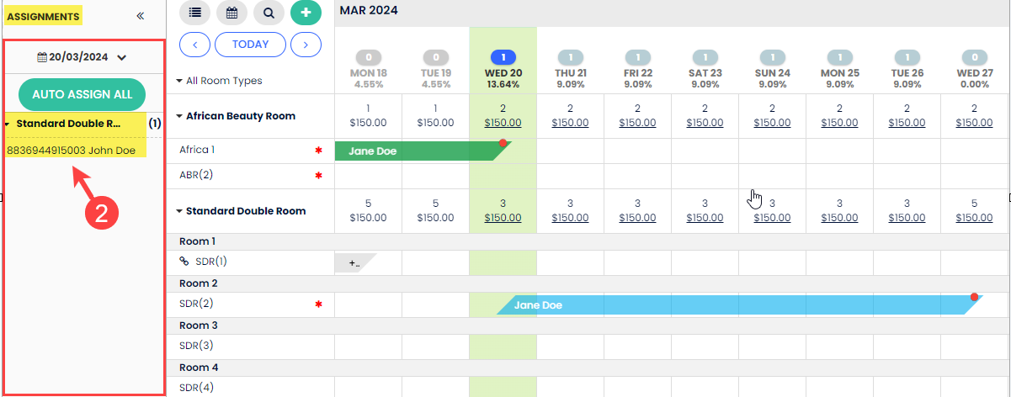This screenshot has height=397, width=1011.
Task: Collapse the African Beauty Room group
Action: tap(179, 116)
